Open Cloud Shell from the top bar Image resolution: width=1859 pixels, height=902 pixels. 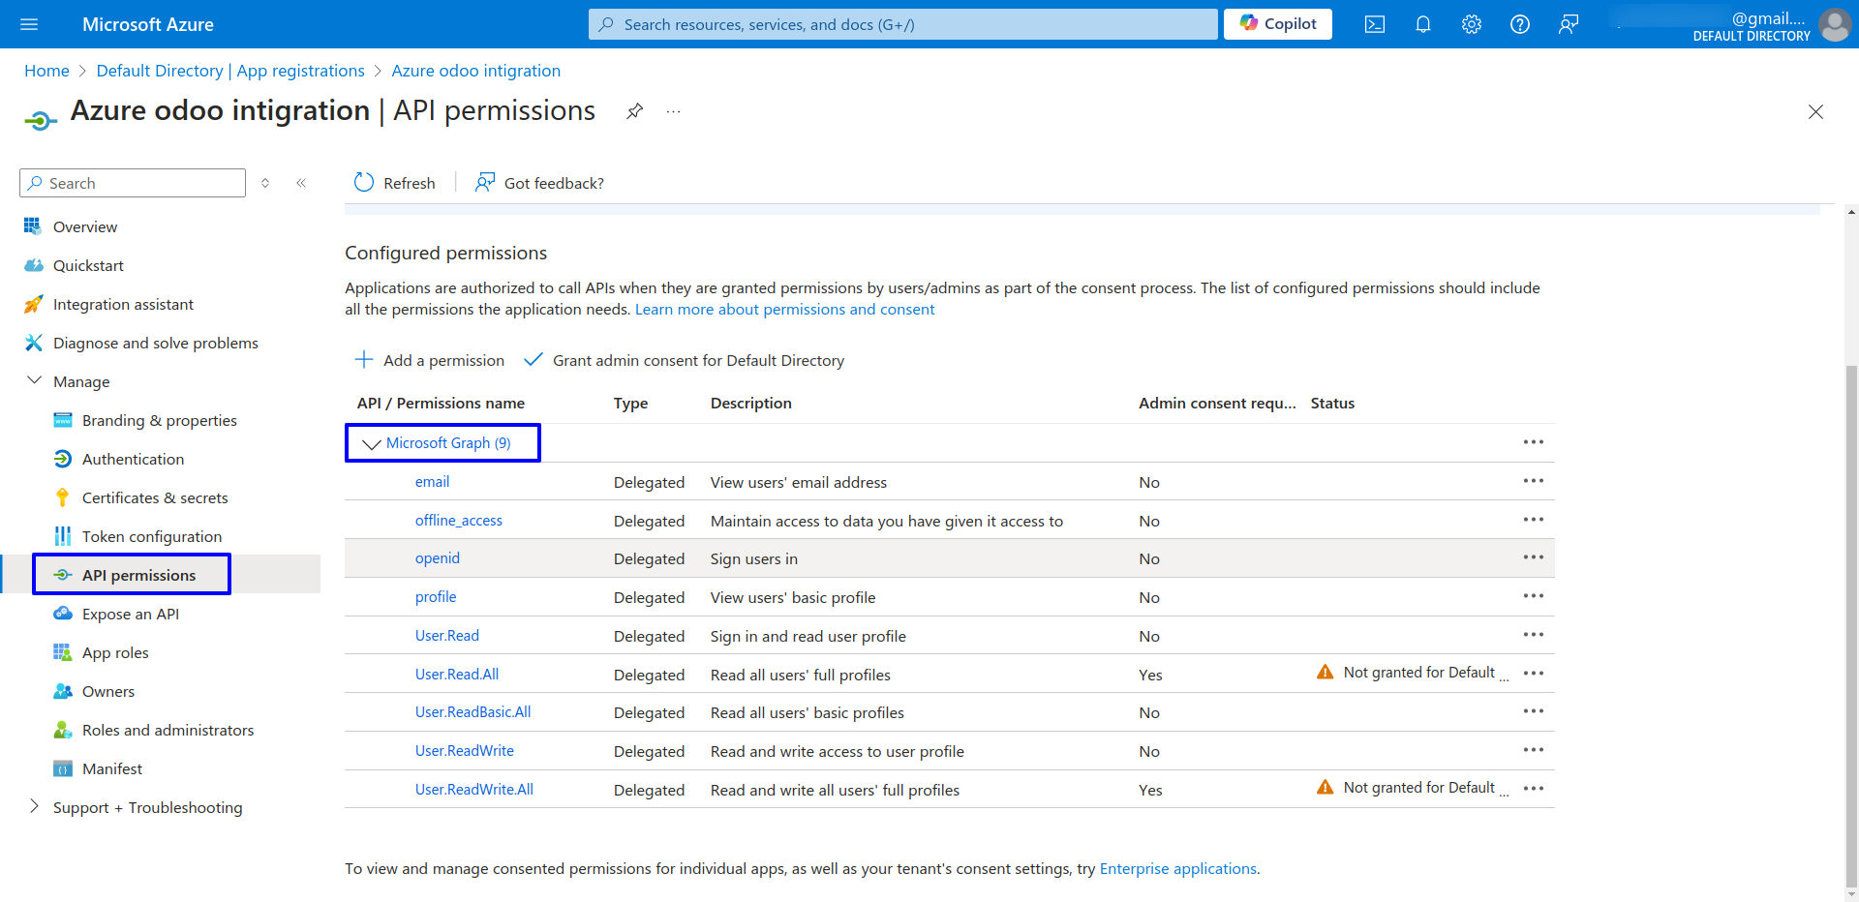(1374, 24)
